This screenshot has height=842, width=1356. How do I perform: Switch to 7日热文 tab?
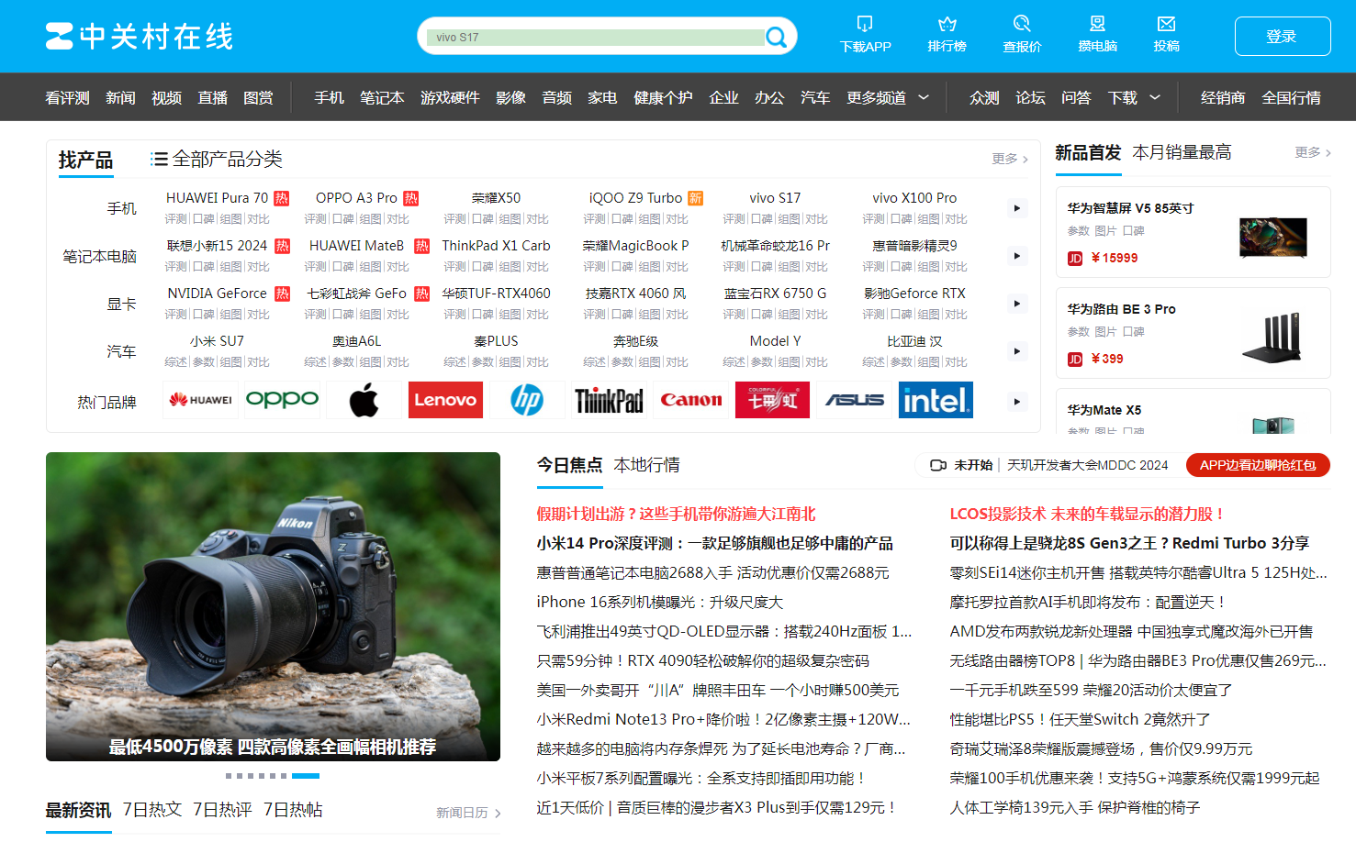[x=152, y=810]
